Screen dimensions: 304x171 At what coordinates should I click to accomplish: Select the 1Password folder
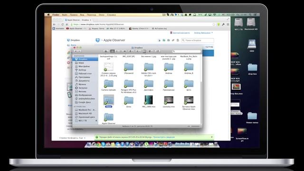(x=129, y=67)
